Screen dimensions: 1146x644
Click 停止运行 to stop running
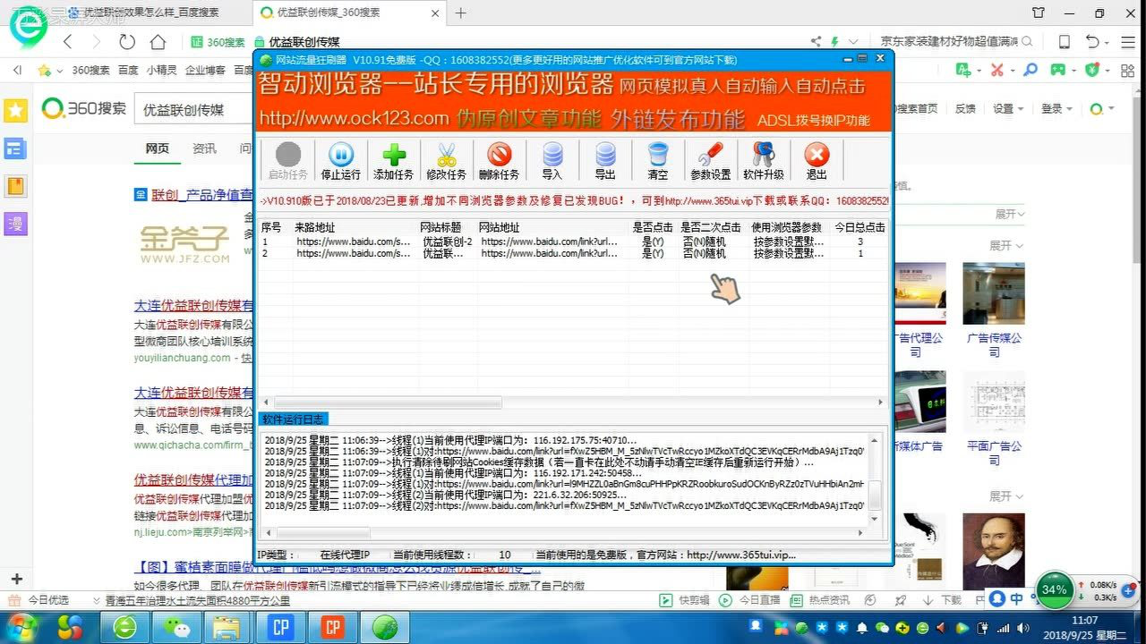[340, 161]
